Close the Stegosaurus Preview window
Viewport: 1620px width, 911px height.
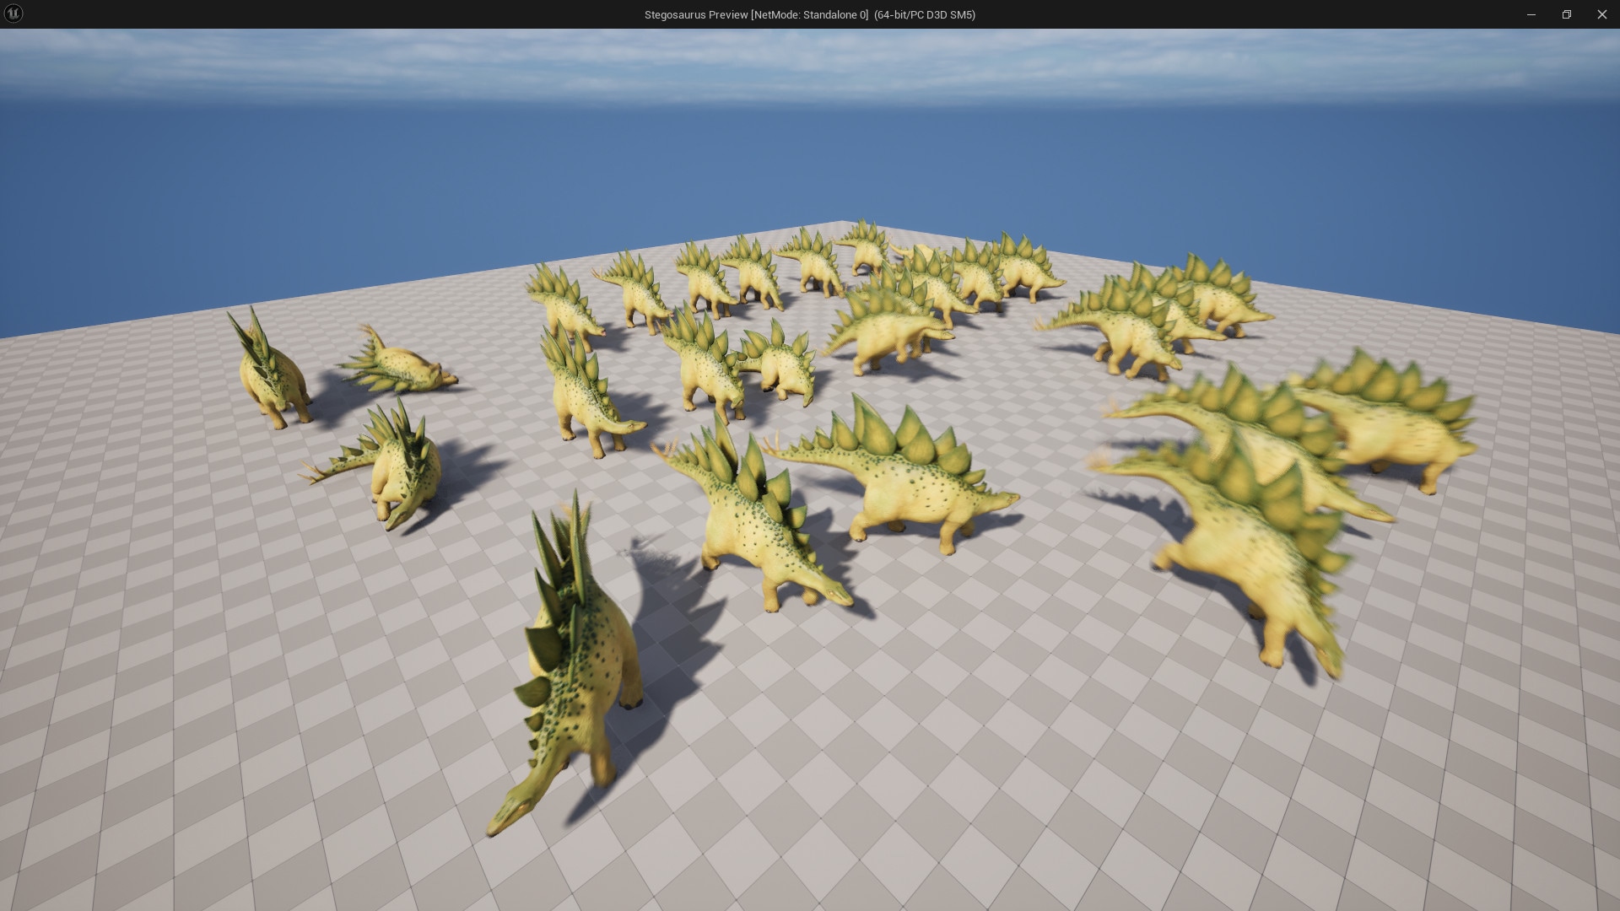point(1601,14)
